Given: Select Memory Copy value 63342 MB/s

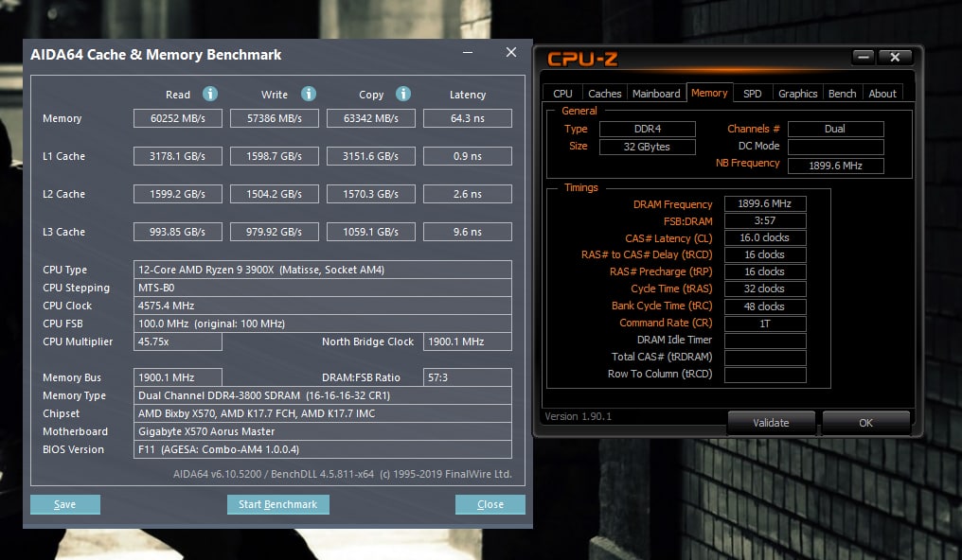Looking at the screenshot, I should coord(370,118).
